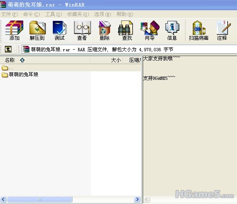Open the 工具(S) menu
The width and height of the screenshot is (237, 204).
(x=54, y=14)
